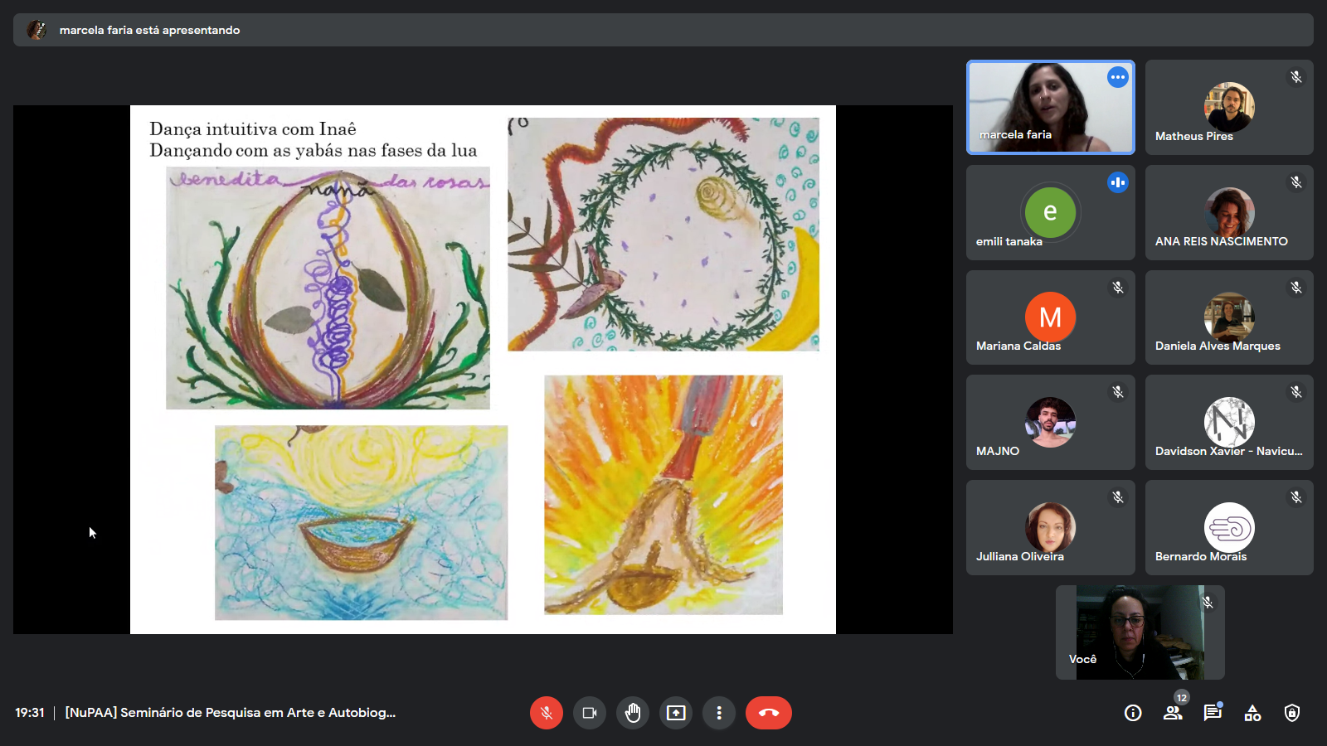The width and height of the screenshot is (1327, 746).
Task: Click the presenter banner 'marcela faria está apresentando'
Action: (x=149, y=30)
